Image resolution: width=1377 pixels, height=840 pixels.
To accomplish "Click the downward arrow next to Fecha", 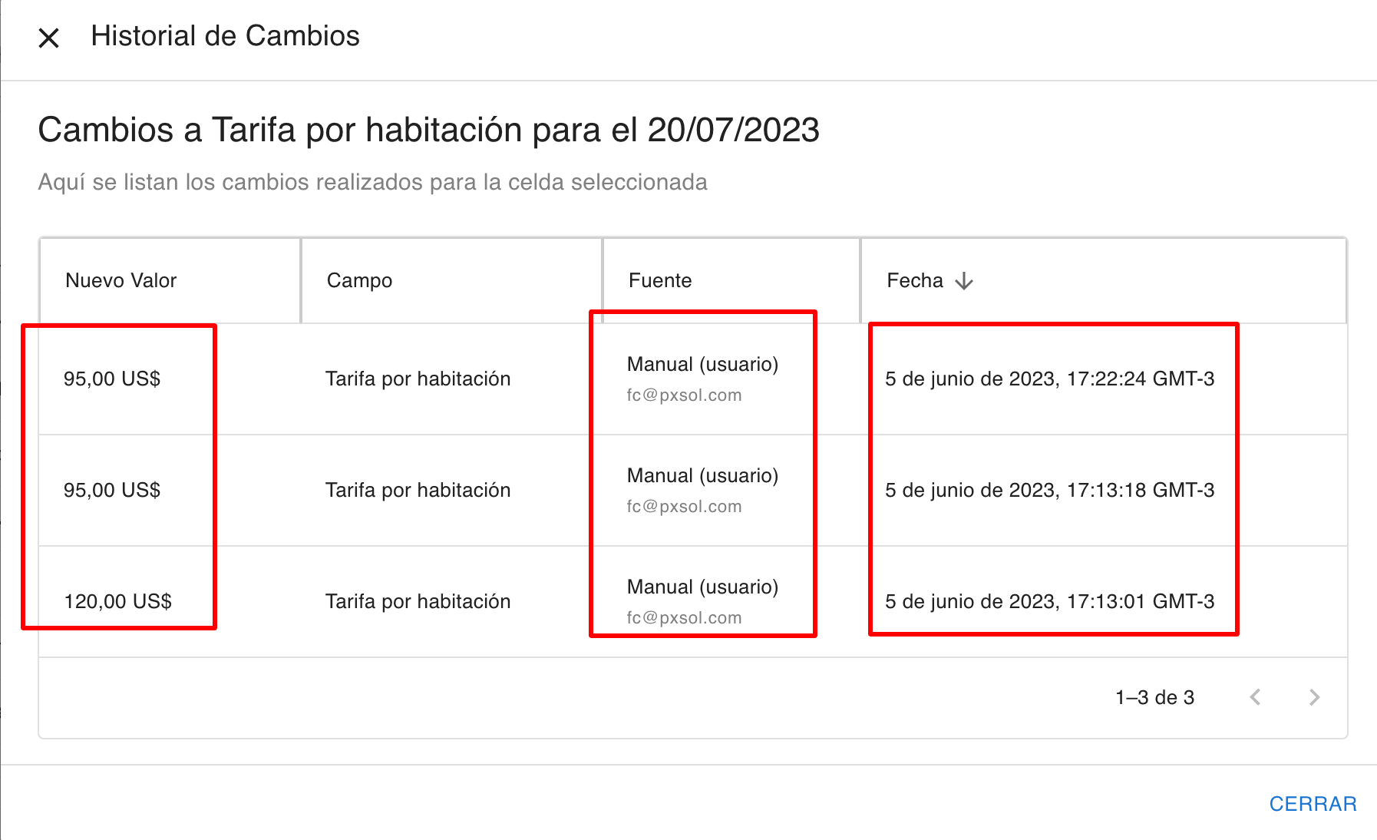I will coord(964,280).
